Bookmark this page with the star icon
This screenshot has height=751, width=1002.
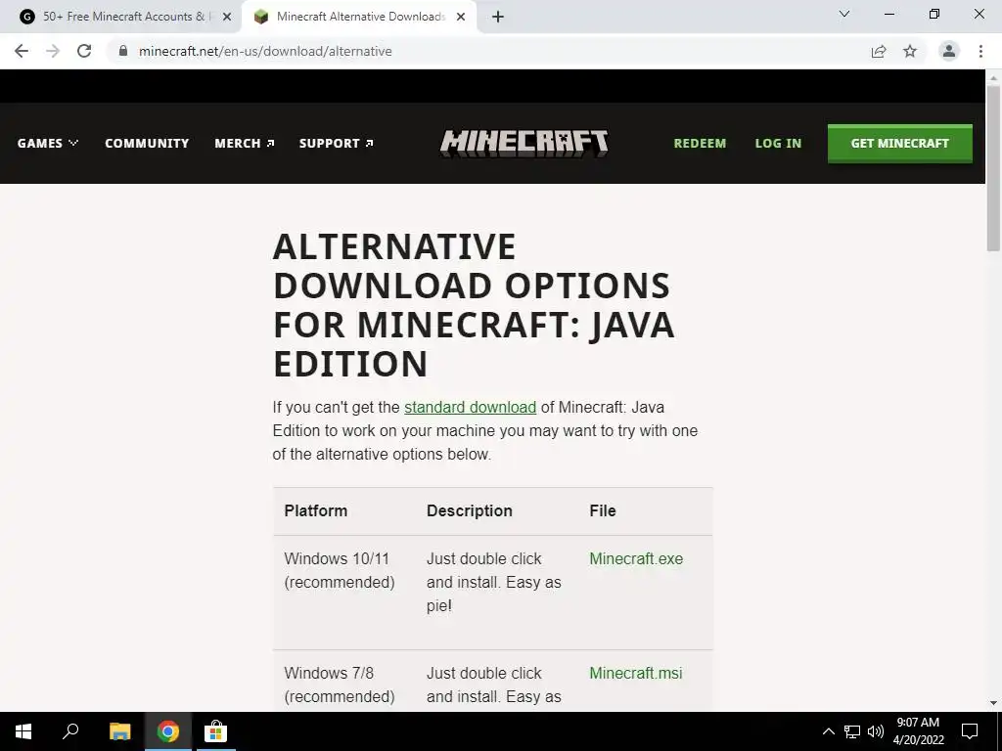(910, 51)
